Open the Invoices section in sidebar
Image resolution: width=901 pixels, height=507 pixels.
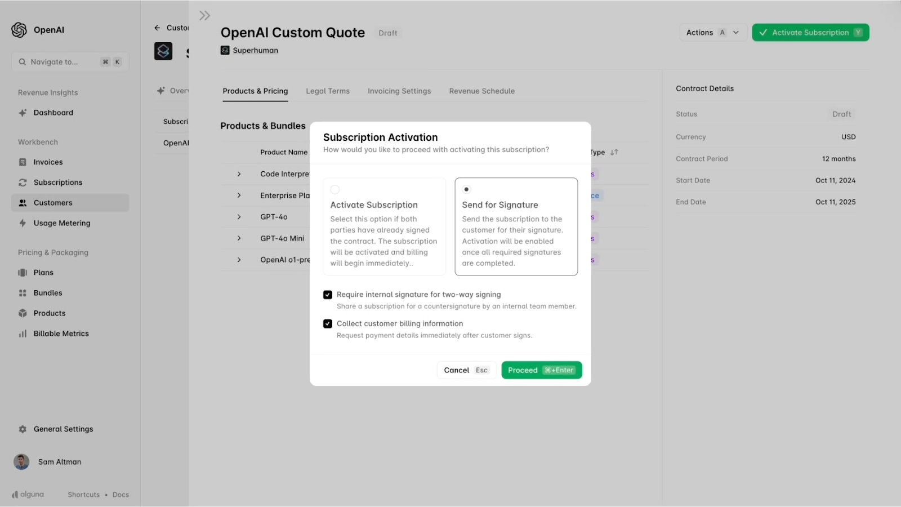click(x=48, y=162)
